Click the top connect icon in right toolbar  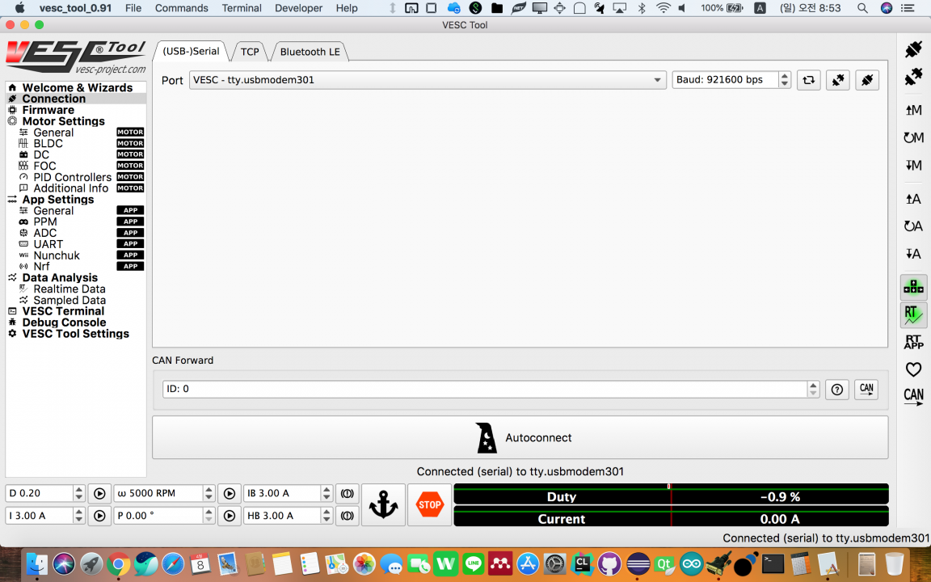[913, 49]
